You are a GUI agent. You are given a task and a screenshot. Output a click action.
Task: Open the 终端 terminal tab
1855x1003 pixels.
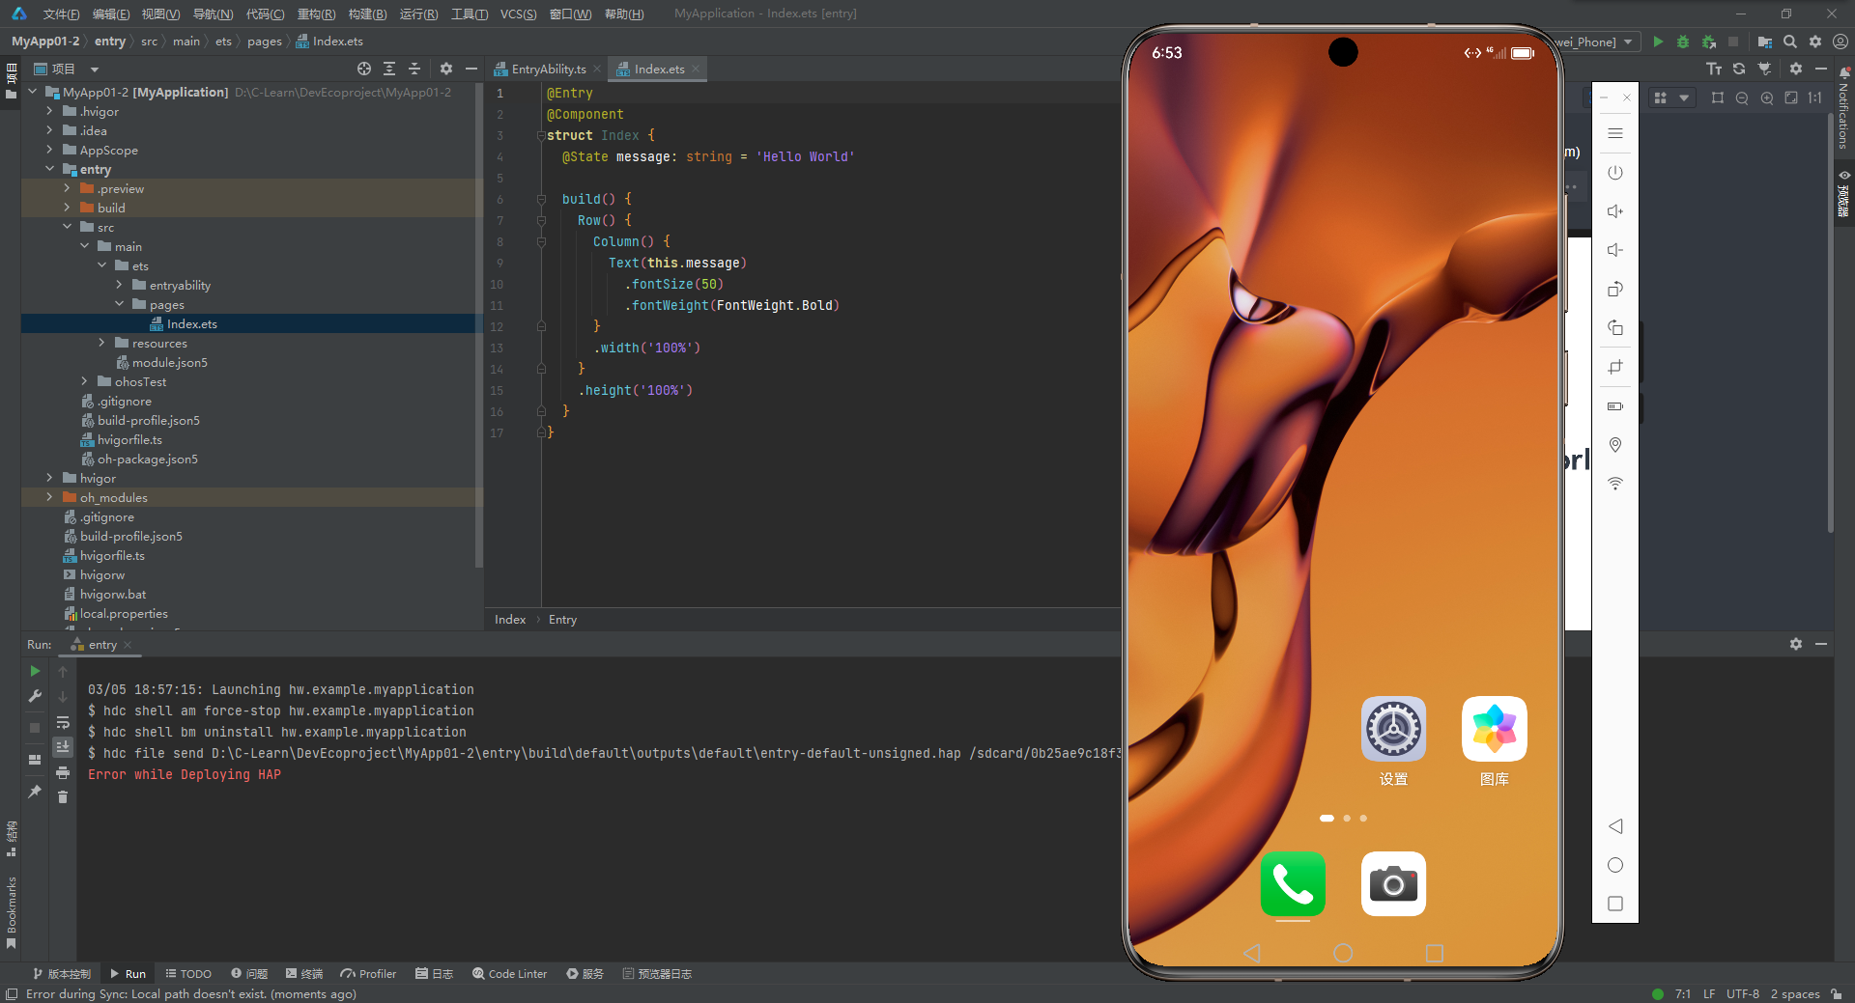[x=303, y=974]
